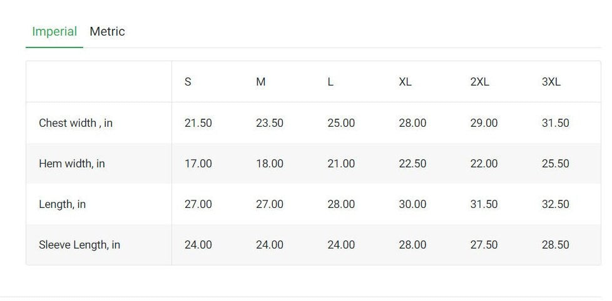Image resolution: width=612 pixels, height=301 pixels.
Task: Select the Hem width row label
Action: [x=72, y=164]
